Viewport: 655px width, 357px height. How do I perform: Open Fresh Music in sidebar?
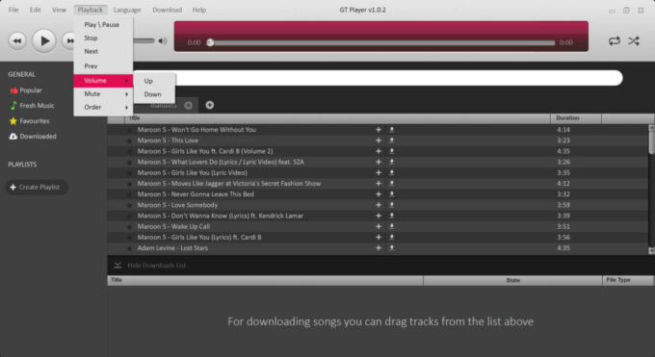click(x=32, y=106)
